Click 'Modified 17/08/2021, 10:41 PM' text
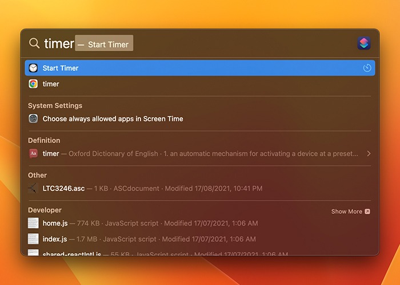The image size is (400, 285). [214, 188]
